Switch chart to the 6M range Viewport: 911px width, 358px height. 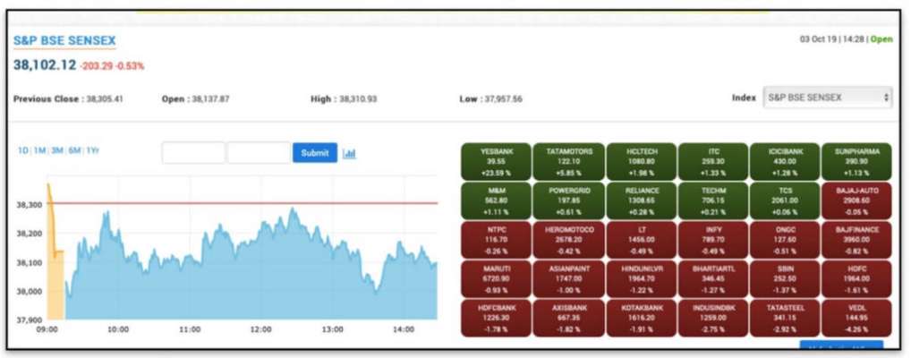(x=74, y=150)
